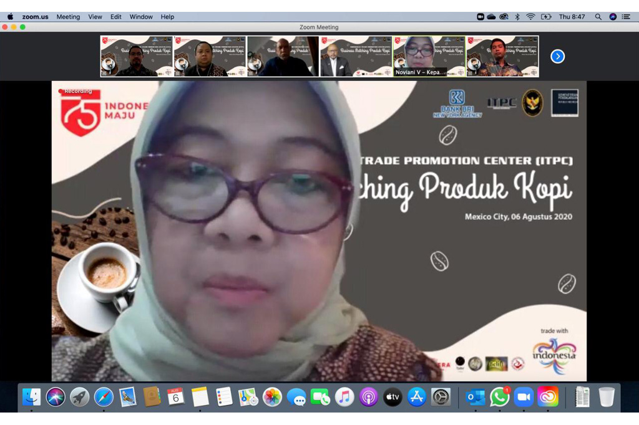The image size is (639, 425).
Task: Open Contacts book icon in Dock
Action: click(152, 397)
